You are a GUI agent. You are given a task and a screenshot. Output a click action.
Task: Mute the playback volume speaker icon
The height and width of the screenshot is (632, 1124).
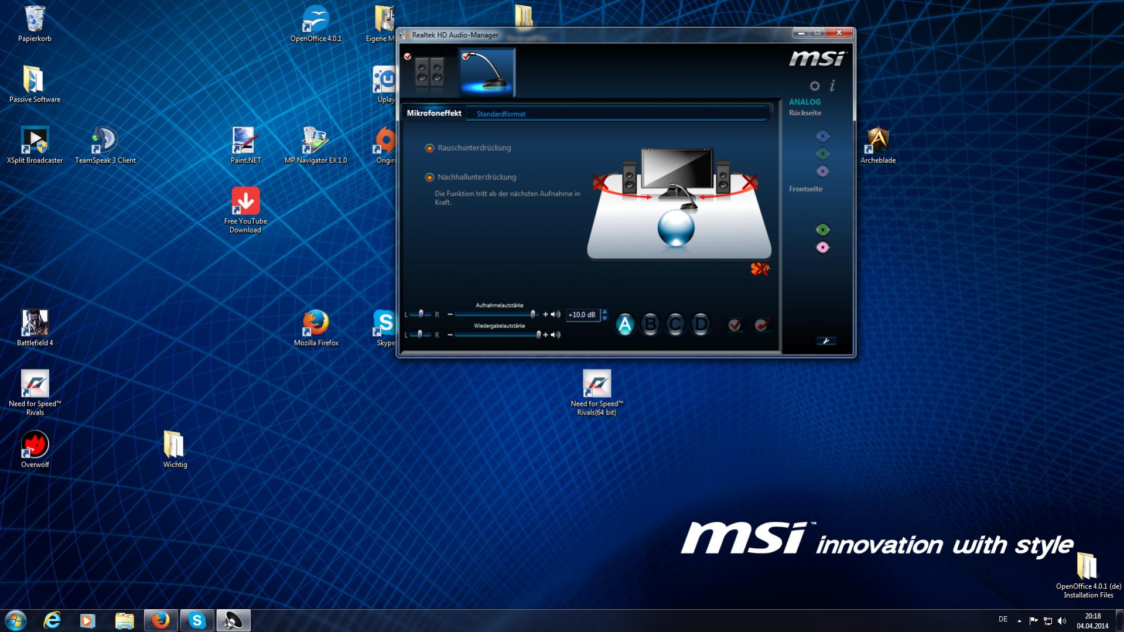(x=555, y=335)
